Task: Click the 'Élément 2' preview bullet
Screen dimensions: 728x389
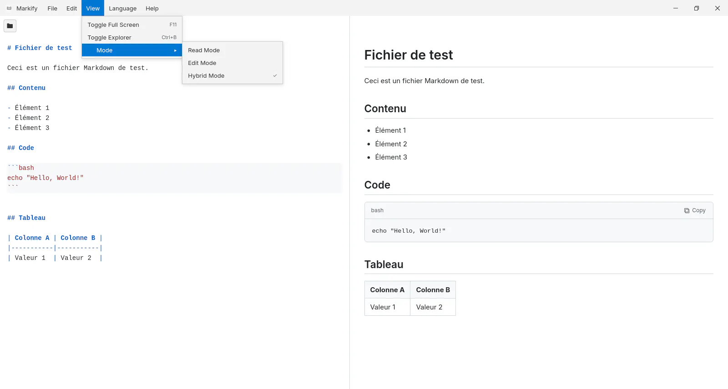Action: [x=391, y=144]
